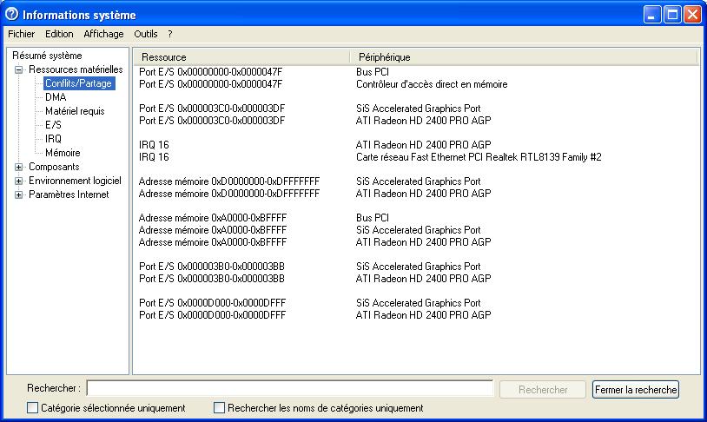The image size is (707, 422).
Task: Minimize the Informations système window
Action: coord(652,15)
